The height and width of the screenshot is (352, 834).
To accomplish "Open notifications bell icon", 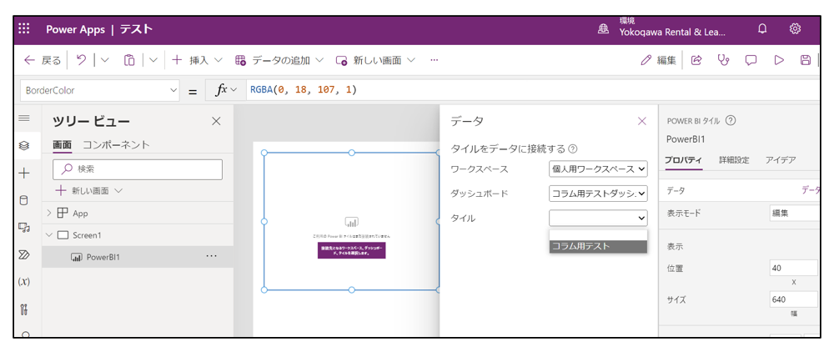I will tap(762, 28).
